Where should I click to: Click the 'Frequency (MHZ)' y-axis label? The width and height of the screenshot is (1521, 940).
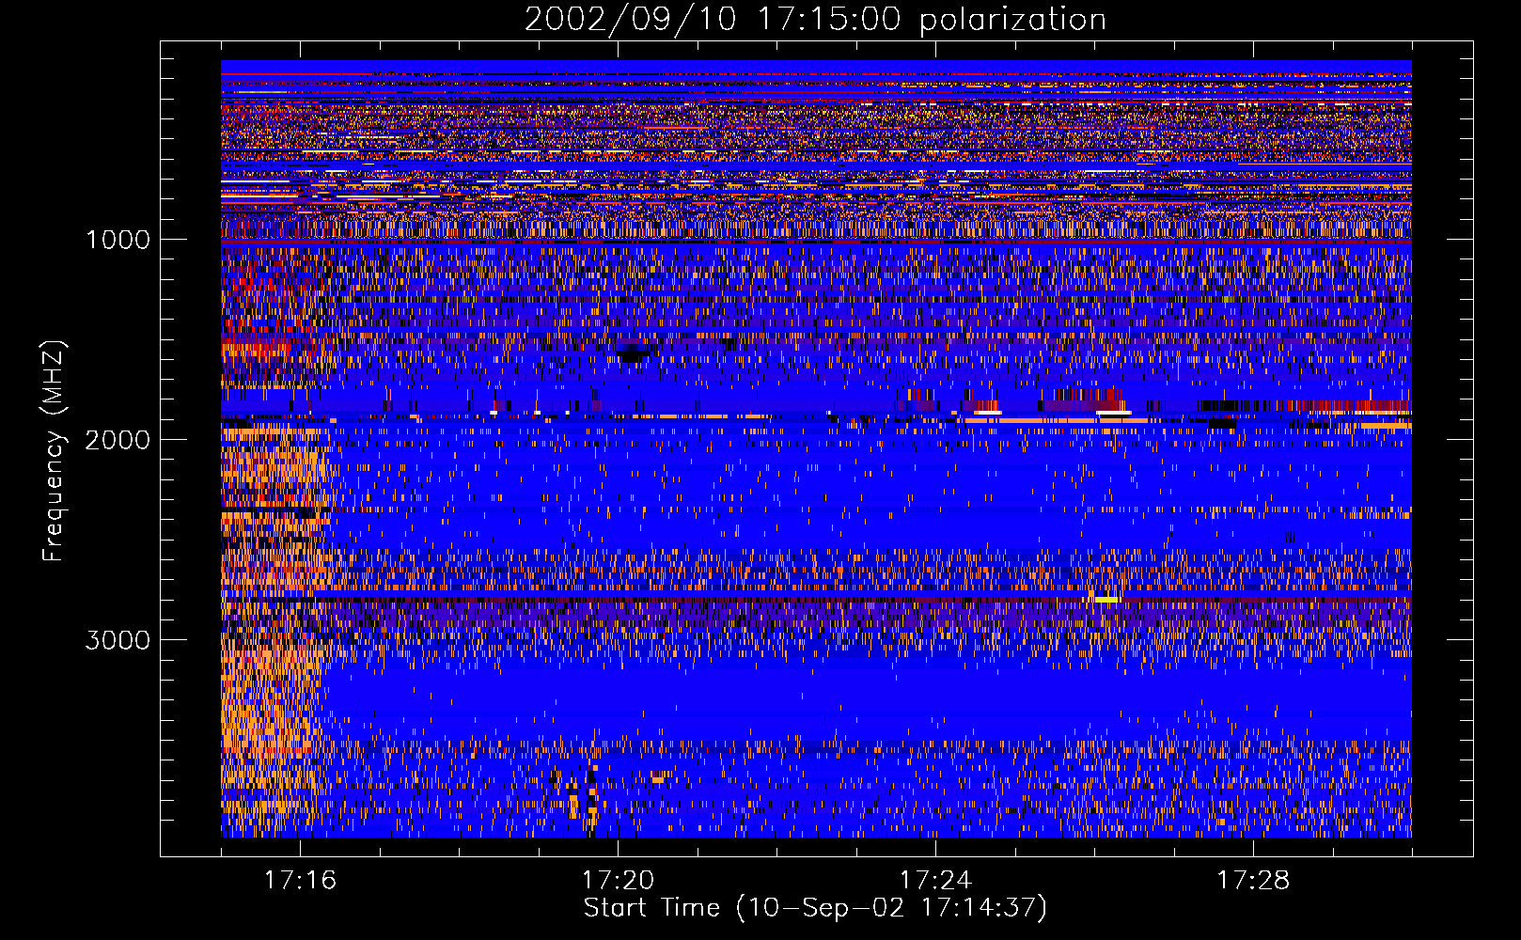(x=55, y=451)
